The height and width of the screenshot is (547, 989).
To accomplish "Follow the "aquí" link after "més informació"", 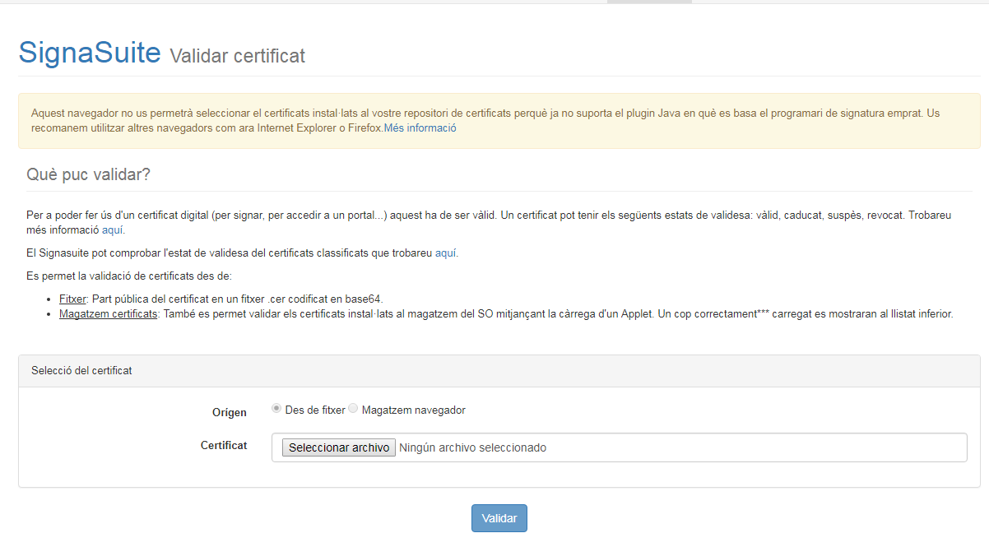I will (113, 230).
